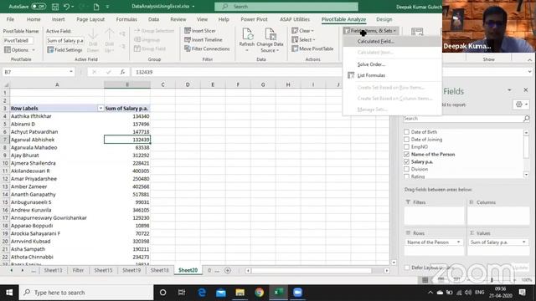Open Windows Start menu
Viewport: 536px width, 301px height.
(9, 293)
